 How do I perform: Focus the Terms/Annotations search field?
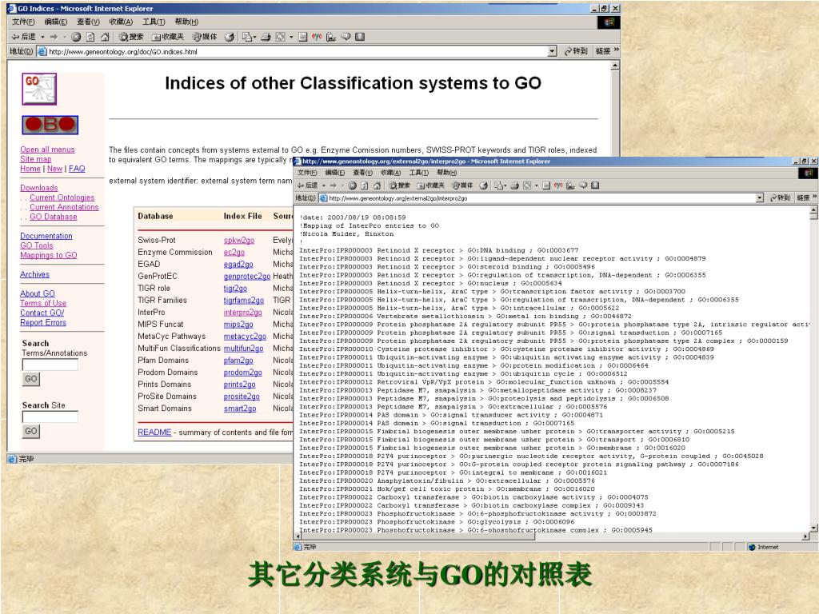(50, 365)
